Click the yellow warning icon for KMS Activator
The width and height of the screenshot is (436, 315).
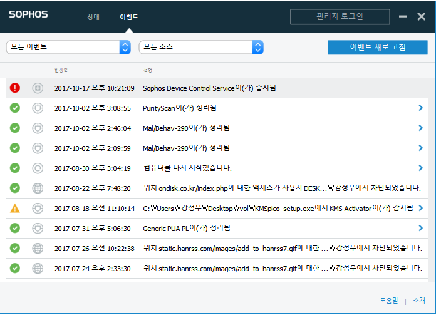(15, 208)
